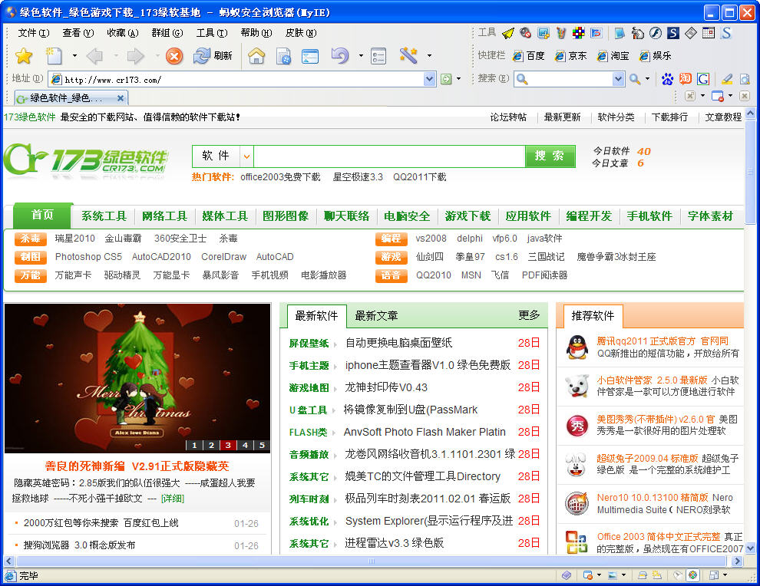Open the 工具 (Tools) menu

click(x=211, y=33)
